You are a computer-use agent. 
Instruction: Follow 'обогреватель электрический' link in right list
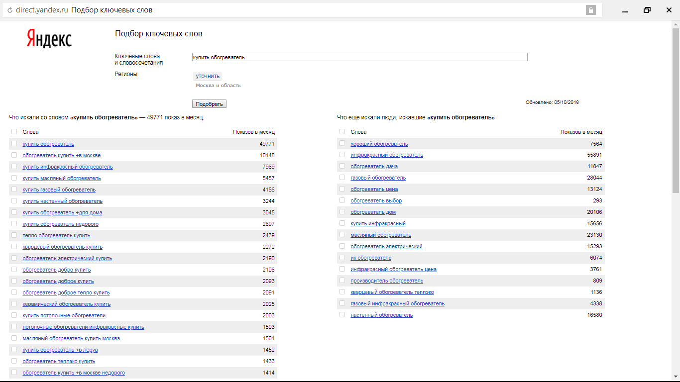[x=386, y=246]
